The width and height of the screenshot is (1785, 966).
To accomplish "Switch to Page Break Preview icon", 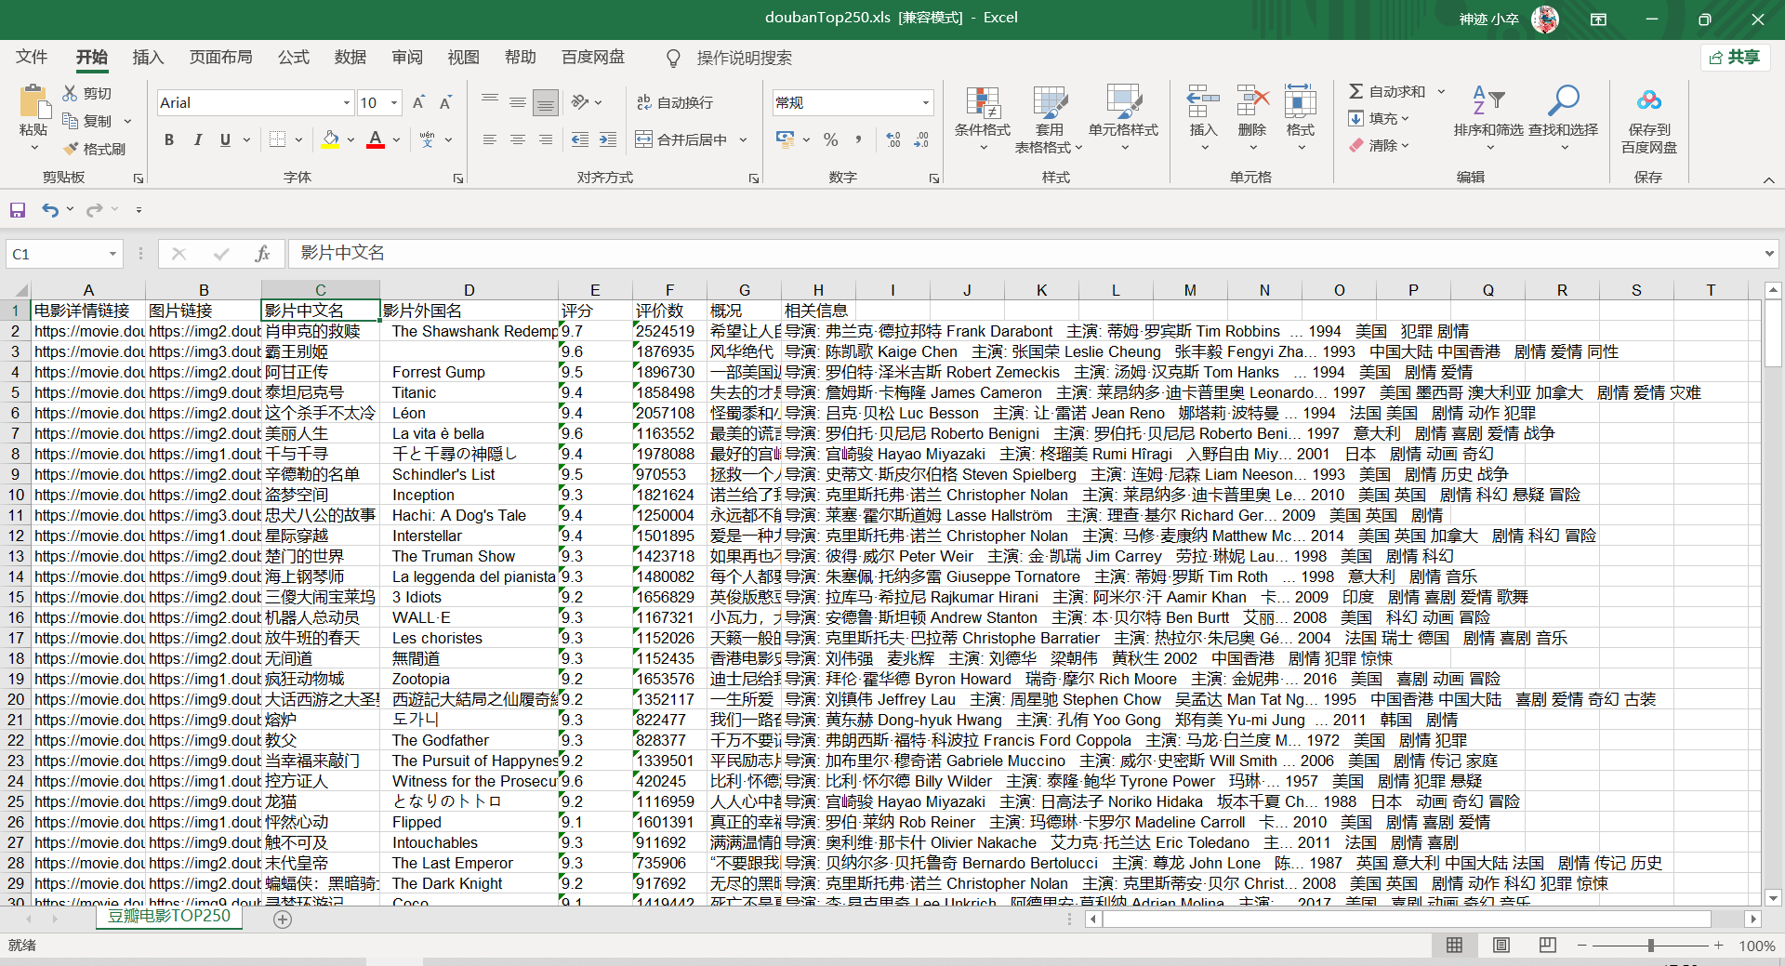I will [x=1547, y=945].
